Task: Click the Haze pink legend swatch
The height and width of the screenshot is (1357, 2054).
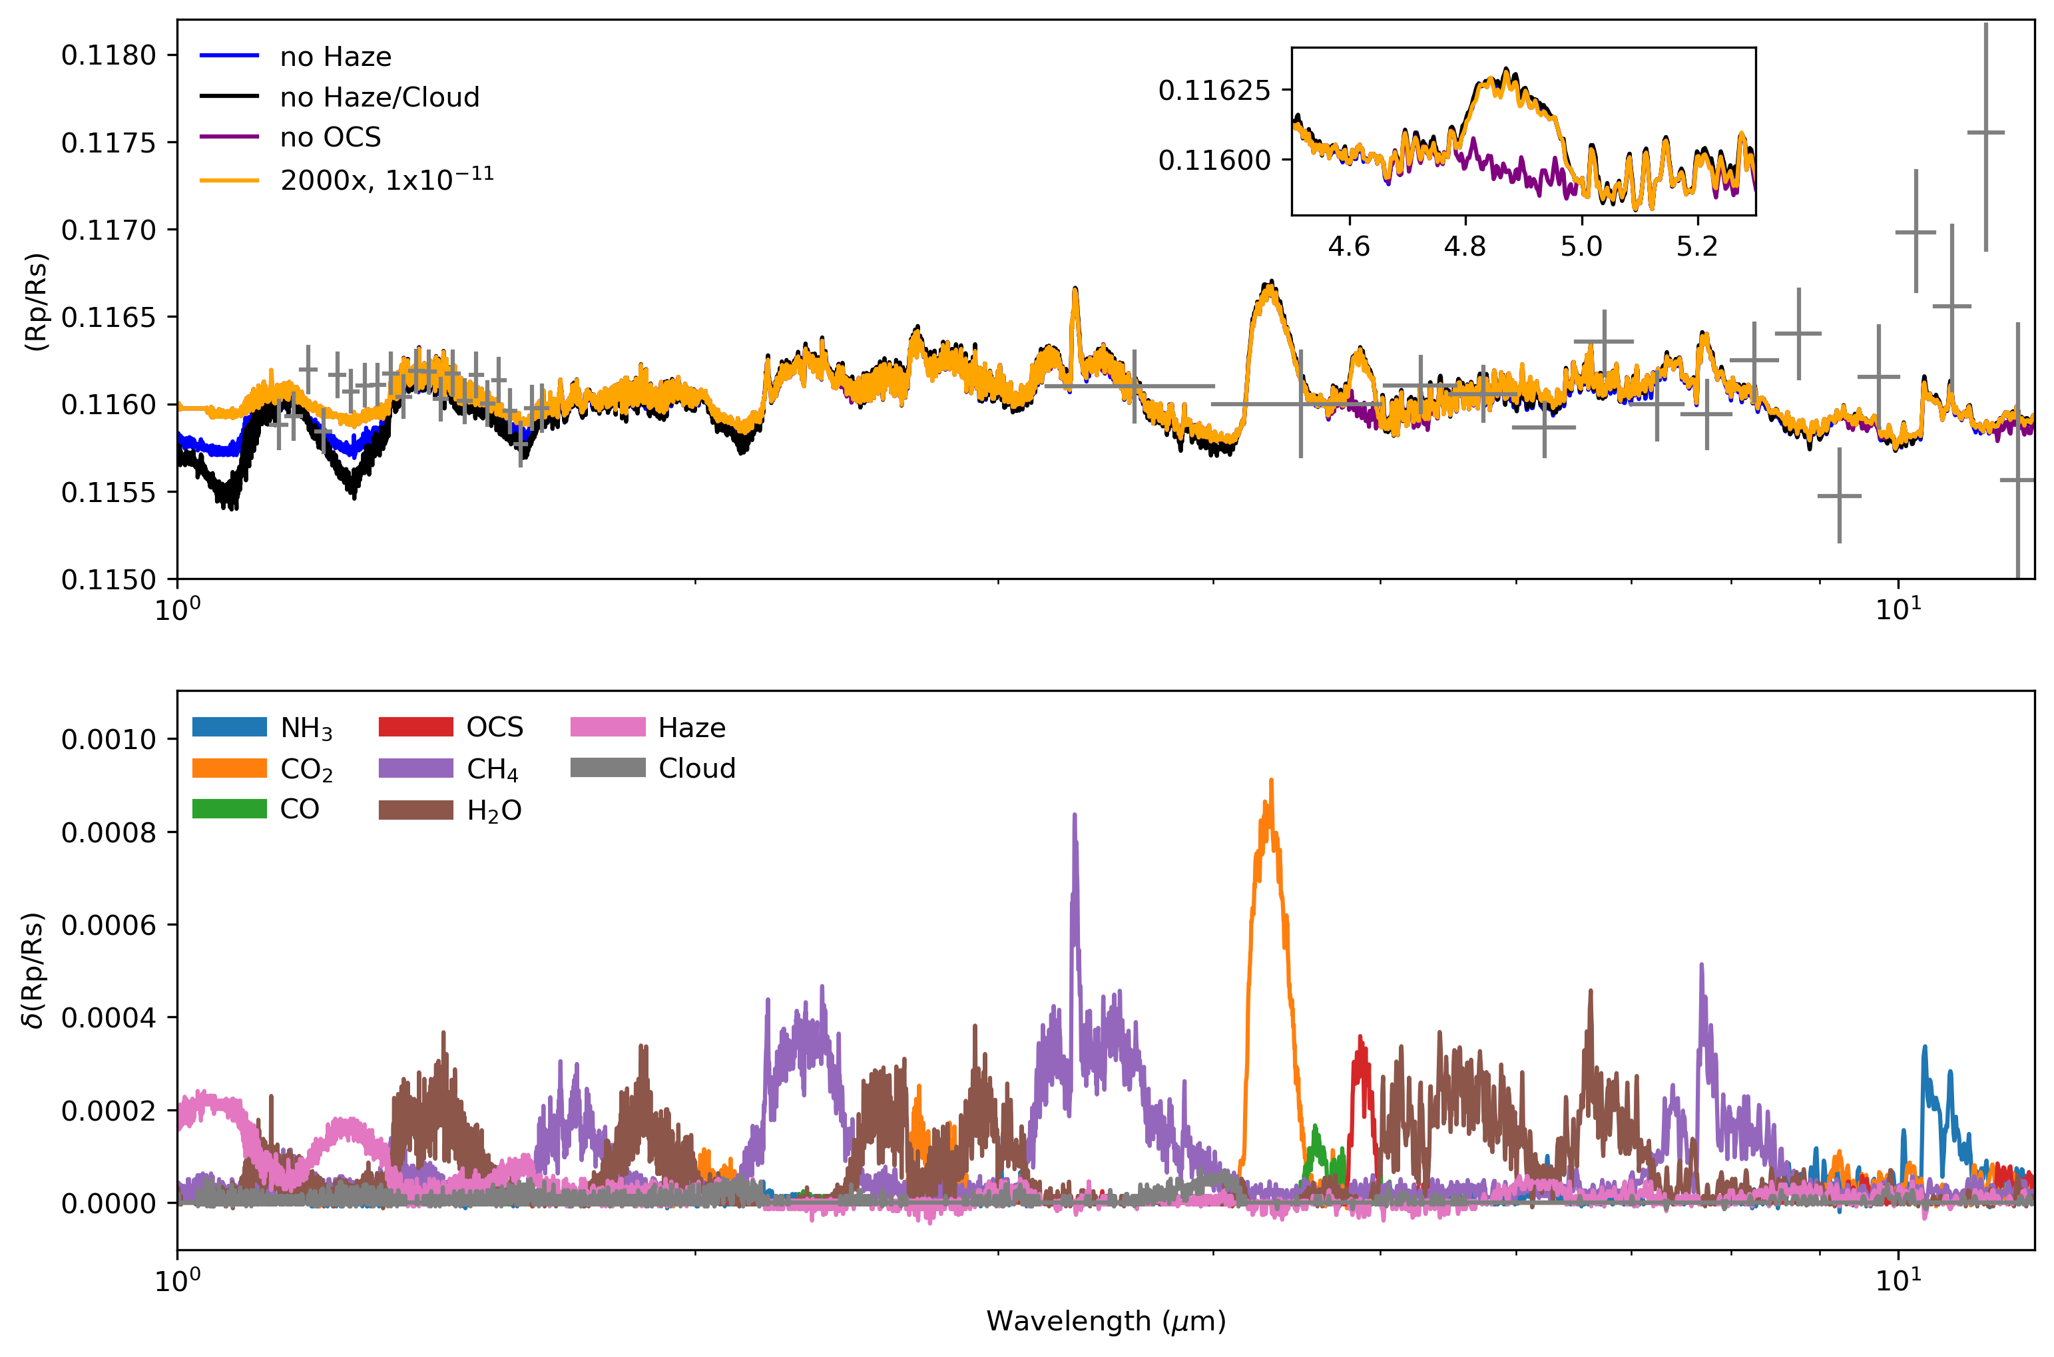Action: [609, 727]
